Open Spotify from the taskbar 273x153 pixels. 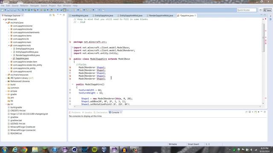94,150
